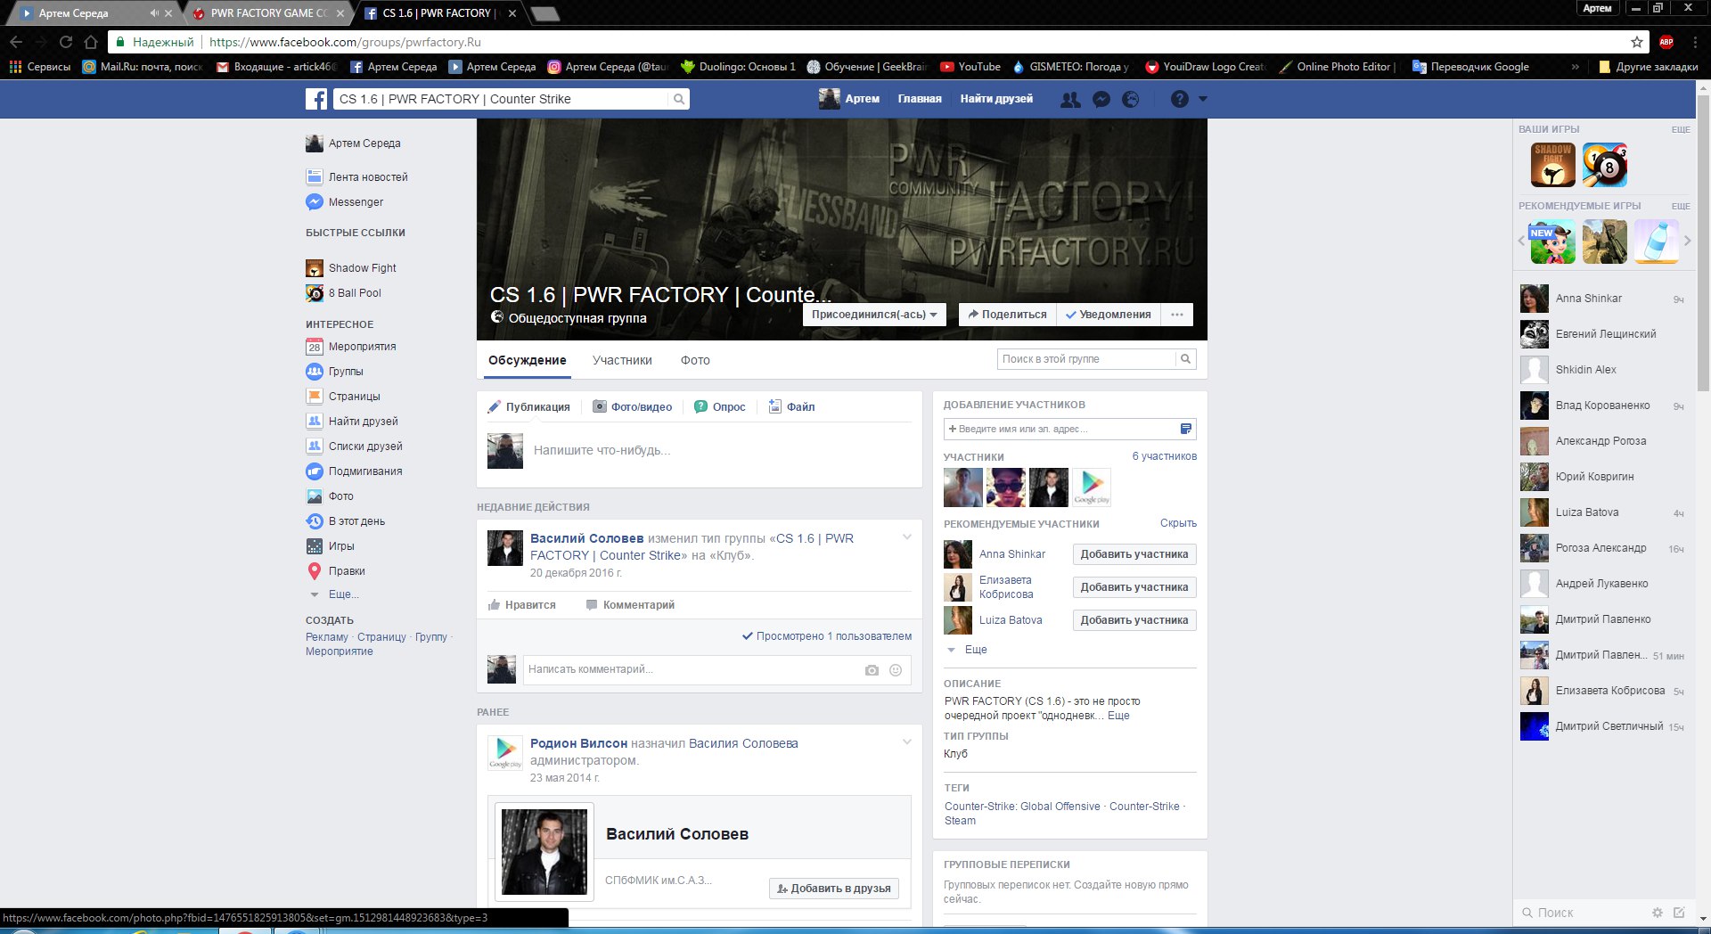The width and height of the screenshot is (1711, 934).
Task: Open notifications globe icon in header
Action: tap(1131, 100)
